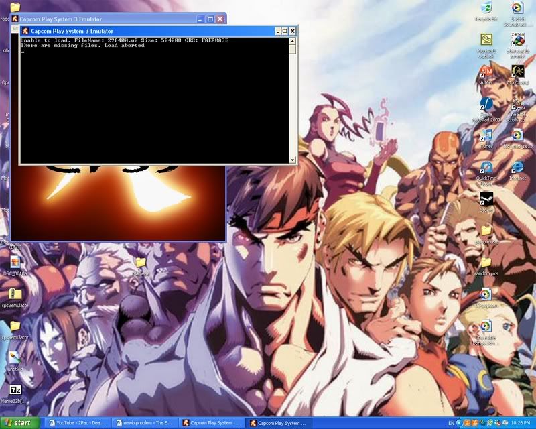Open the AIM desktop icon

(x=486, y=72)
